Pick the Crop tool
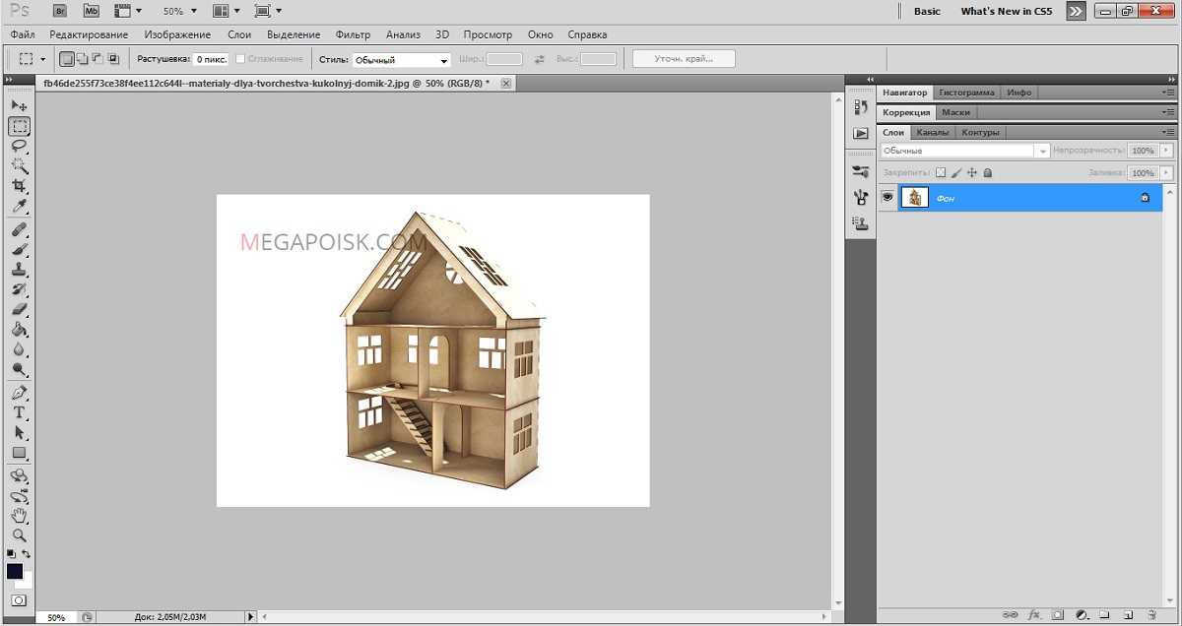The width and height of the screenshot is (1182, 626). (19, 186)
